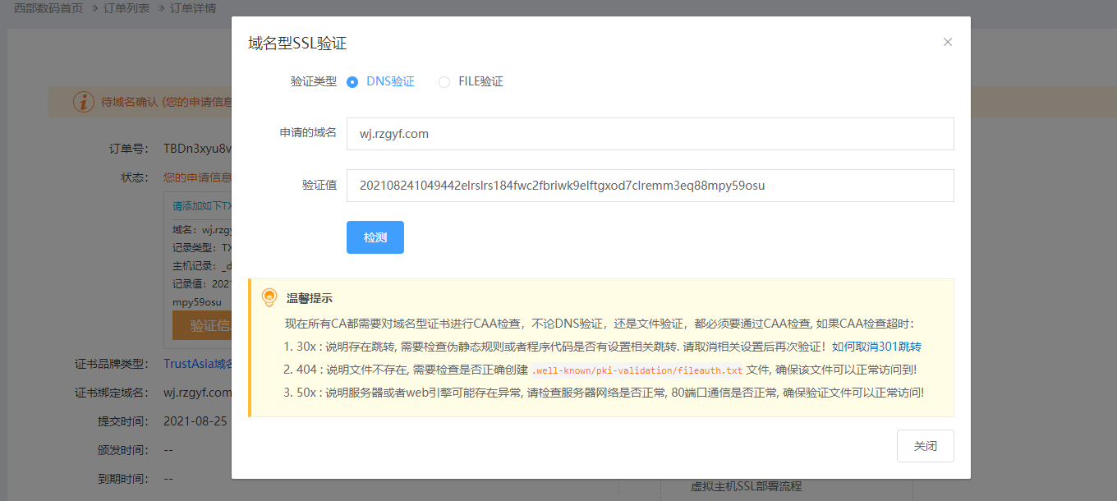Screen dimensions: 1117x501
Task: Click the 虚拟主机SSL部署流程 heading
Action: 746,486
